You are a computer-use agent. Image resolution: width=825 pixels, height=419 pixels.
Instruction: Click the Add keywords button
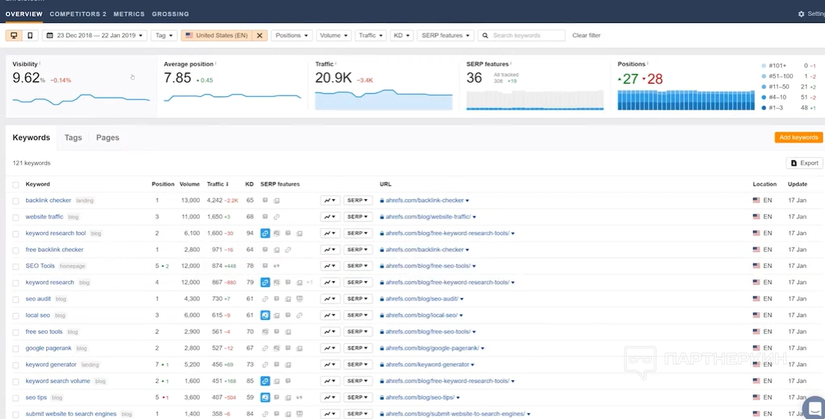coord(798,138)
